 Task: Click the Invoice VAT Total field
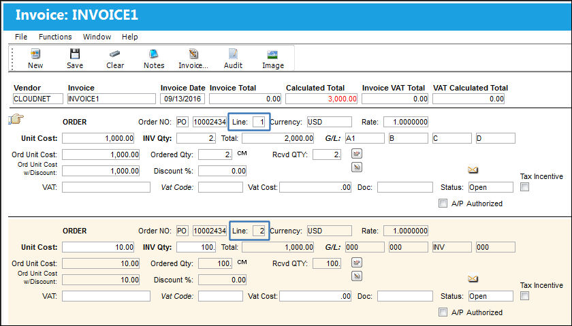(x=395, y=99)
